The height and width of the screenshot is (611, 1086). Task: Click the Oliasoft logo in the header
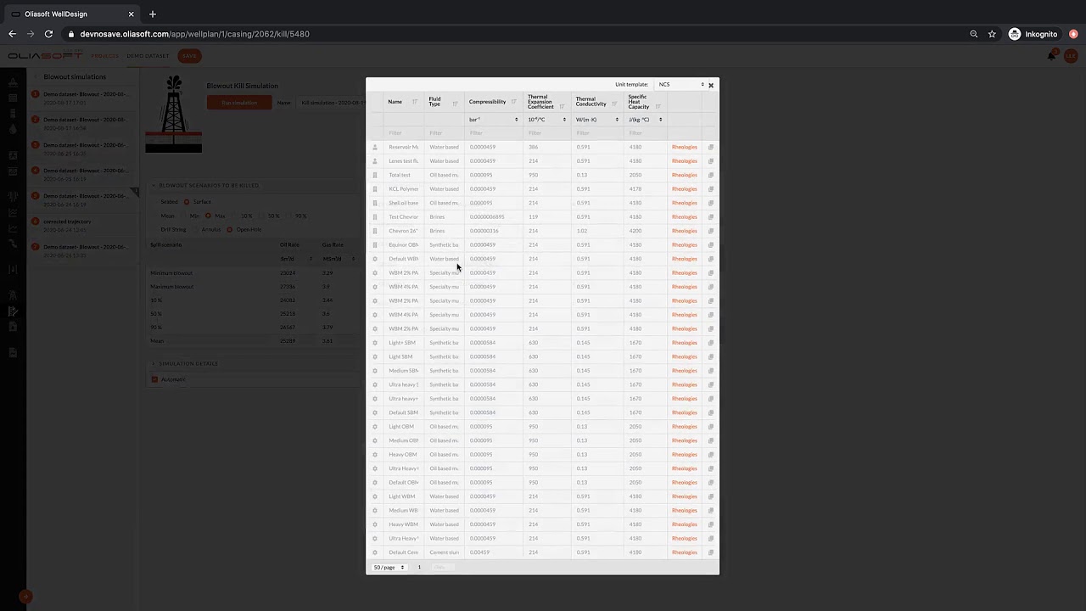pos(44,56)
